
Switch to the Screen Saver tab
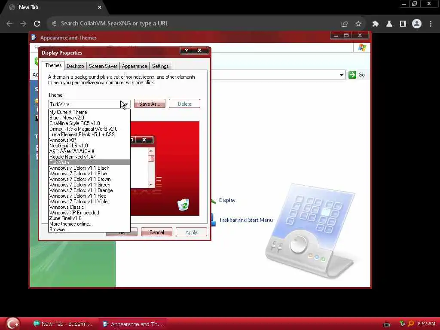coord(103,66)
